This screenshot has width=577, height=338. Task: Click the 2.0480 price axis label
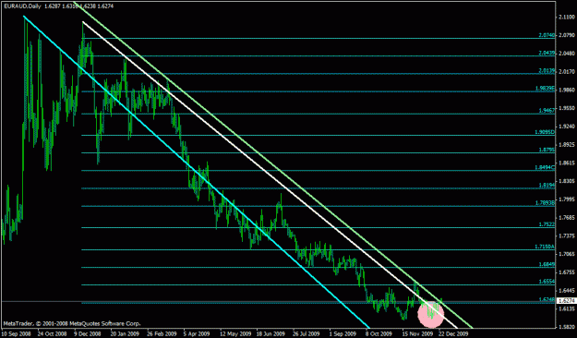click(x=567, y=54)
